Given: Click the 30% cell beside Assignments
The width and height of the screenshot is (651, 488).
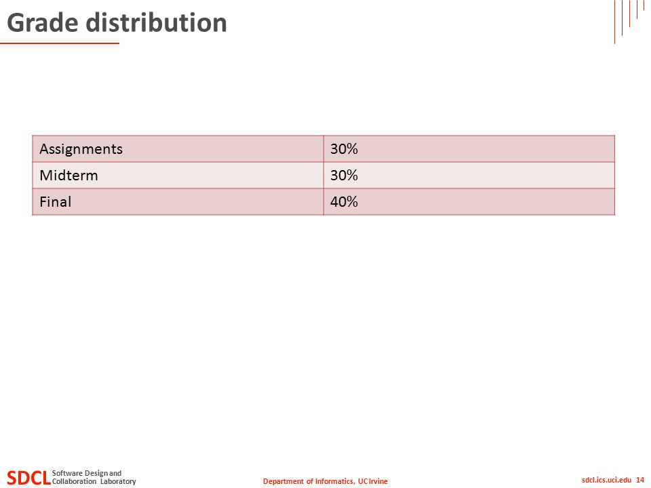Looking at the screenshot, I should [x=469, y=148].
